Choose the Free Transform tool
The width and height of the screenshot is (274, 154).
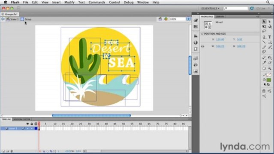tap(264, 27)
